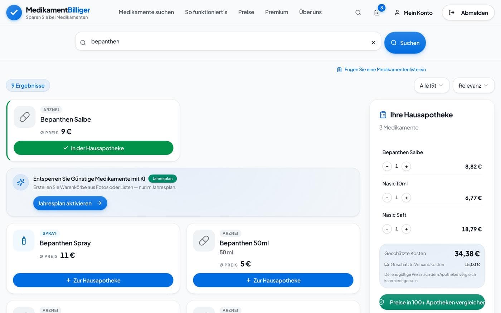Click the Abmelden button
501x313 pixels.
tap(468, 13)
